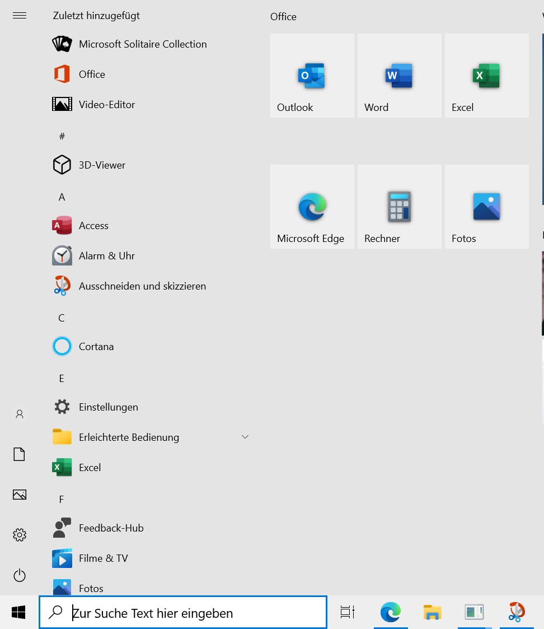Click the Word tile
544x629 pixels.
399,76
